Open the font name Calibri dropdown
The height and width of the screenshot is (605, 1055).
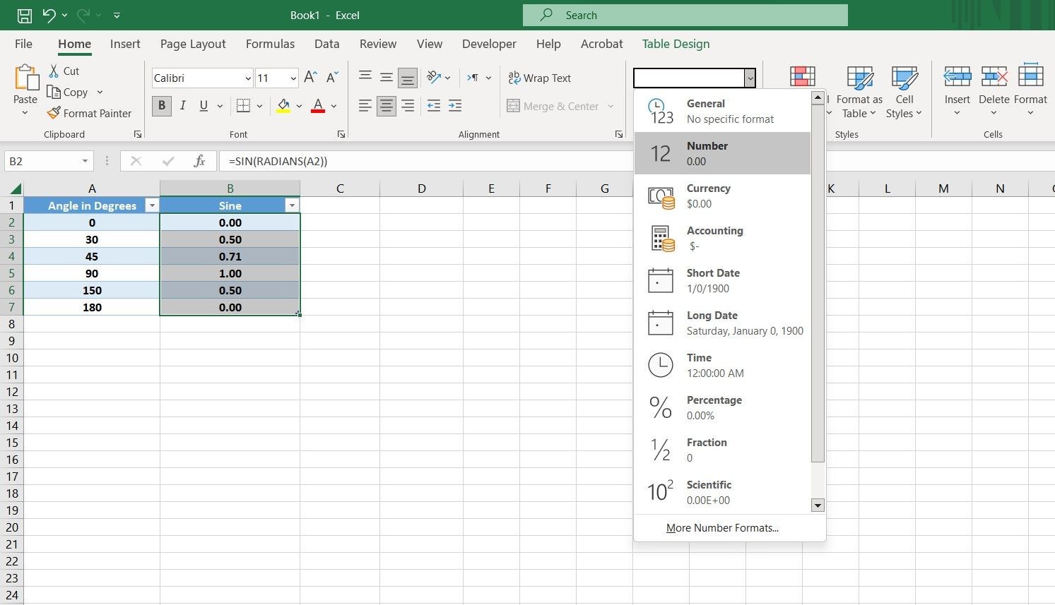click(x=248, y=78)
